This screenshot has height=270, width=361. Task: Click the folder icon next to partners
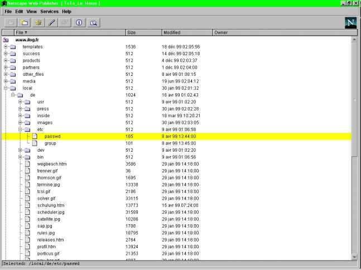pyautogui.click(x=13, y=67)
